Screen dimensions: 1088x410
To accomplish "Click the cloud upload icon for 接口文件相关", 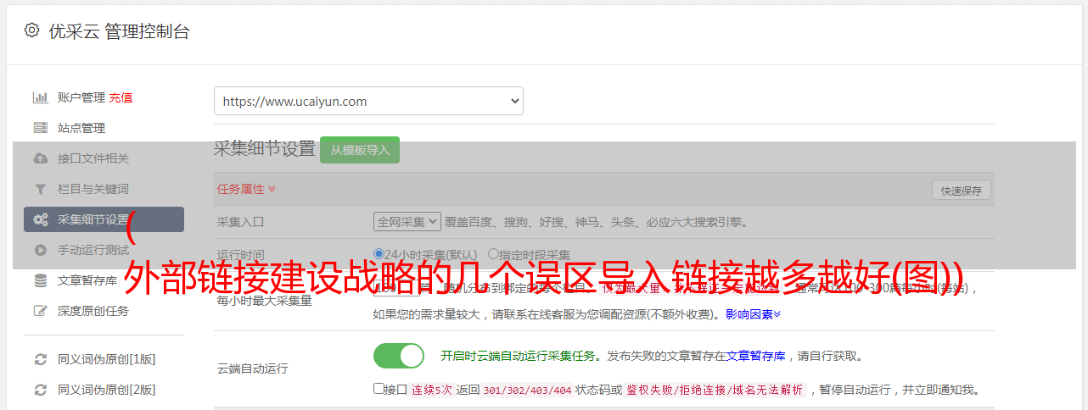I will pyautogui.click(x=40, y=158).
